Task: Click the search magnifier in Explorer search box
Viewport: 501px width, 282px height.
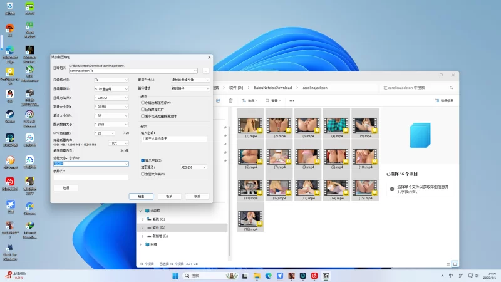Action: coord(451,88)
